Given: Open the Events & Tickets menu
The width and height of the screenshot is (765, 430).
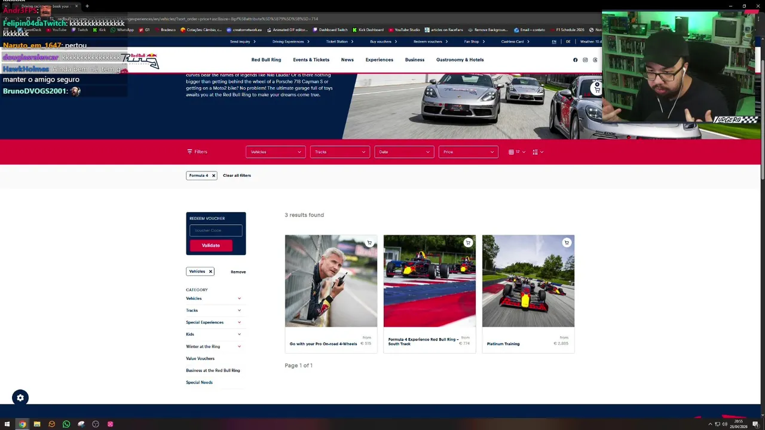Looking at the screenshot, I should (x=311, y=60).
